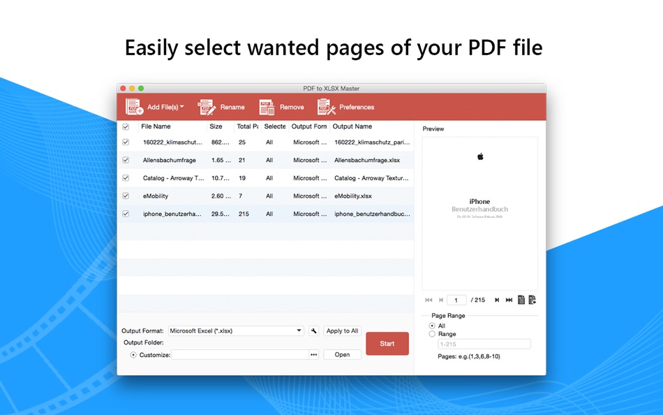Click the Apply to All button
Screen dimensions: 663x415
pos(342,330)
